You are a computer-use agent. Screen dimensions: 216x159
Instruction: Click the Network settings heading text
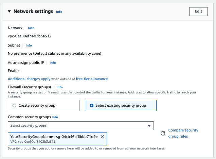pos(33,11)
